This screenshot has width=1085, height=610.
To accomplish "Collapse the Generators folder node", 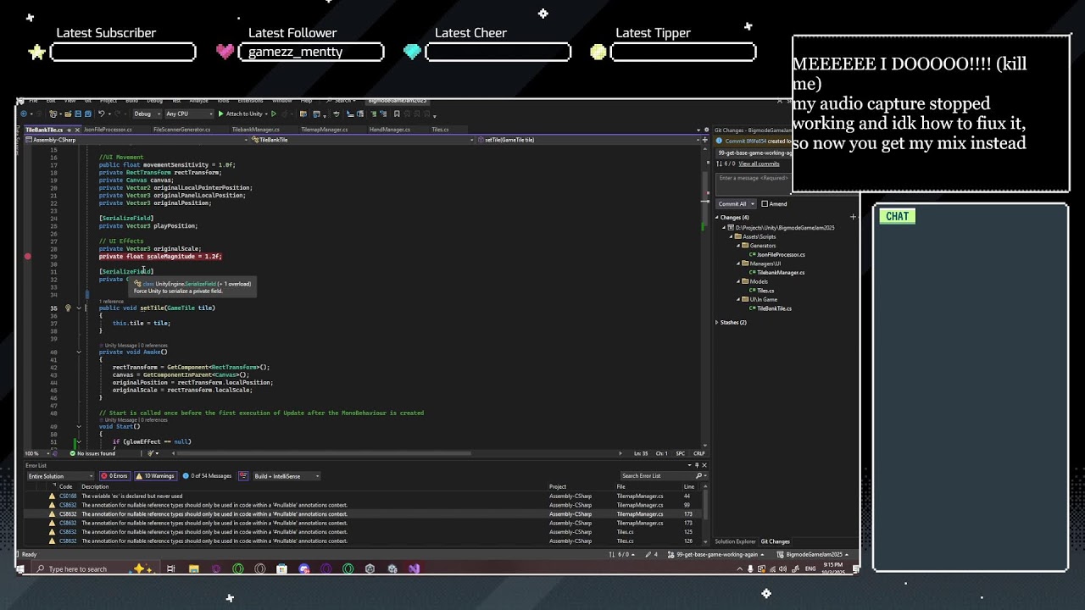I will [738, 246].
